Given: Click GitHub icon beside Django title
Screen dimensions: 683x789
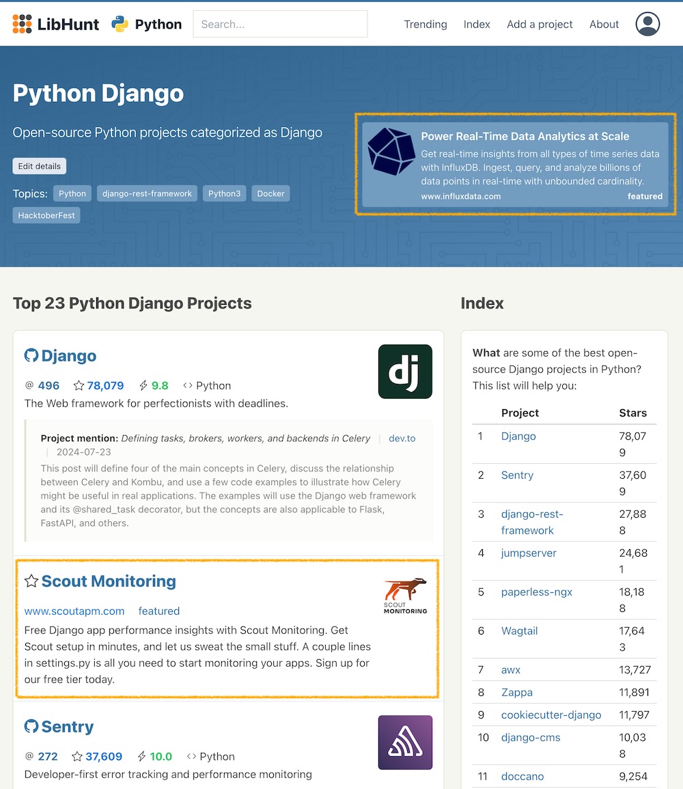Looking at the screenshot, I should click(31, 356).
